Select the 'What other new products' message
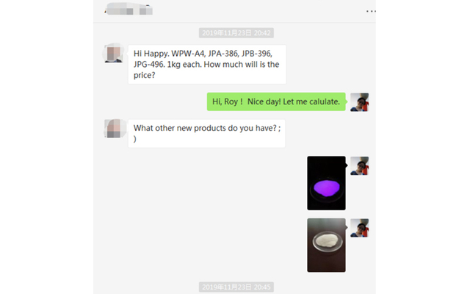This screenshot has width=470, height=294. point(206,134)
